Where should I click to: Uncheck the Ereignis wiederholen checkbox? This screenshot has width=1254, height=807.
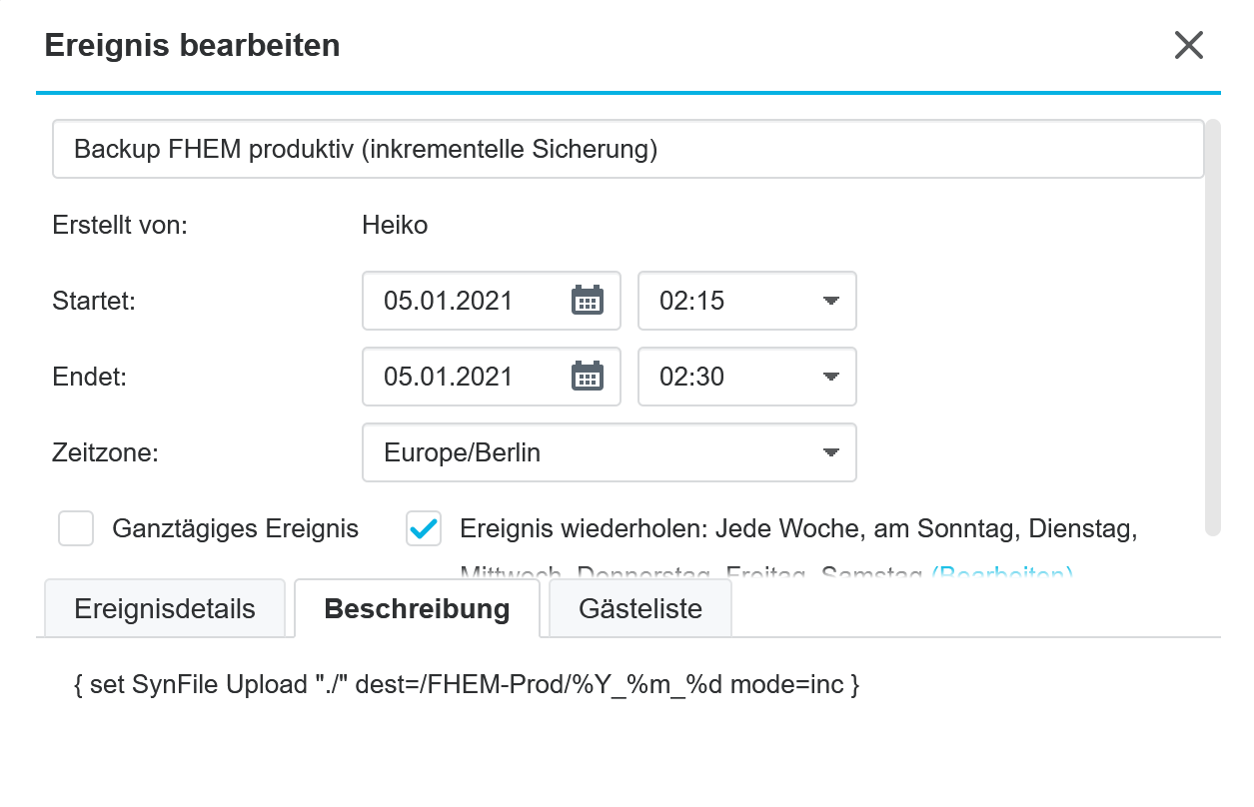tap(424, 528)
